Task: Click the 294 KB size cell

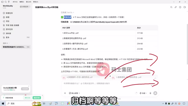Action: 140,44
